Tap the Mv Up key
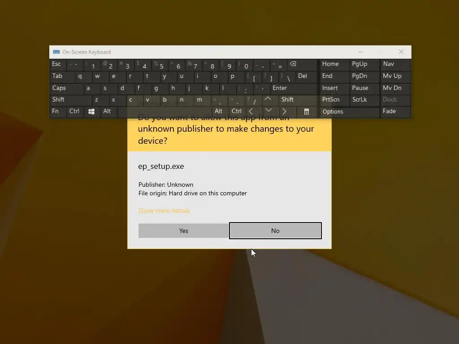The image size is (459, 344). (395, 76)
